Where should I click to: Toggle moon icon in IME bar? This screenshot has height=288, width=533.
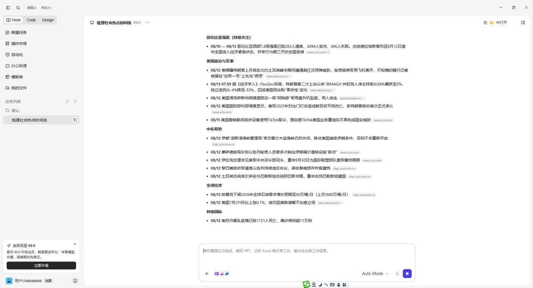click(x=320, y=285)
